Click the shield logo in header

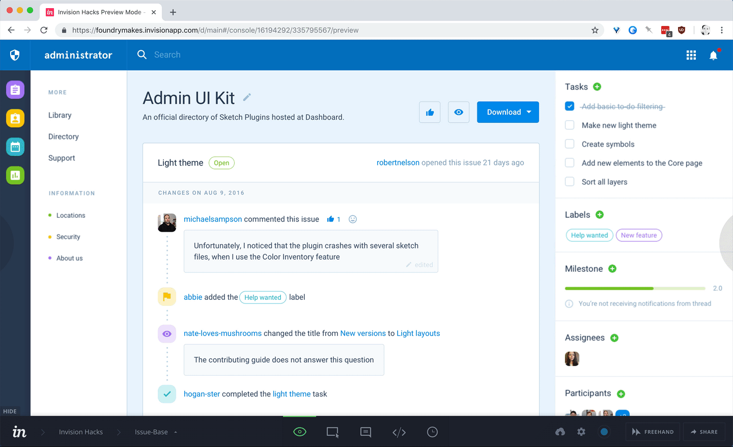[x=15, y=55]
